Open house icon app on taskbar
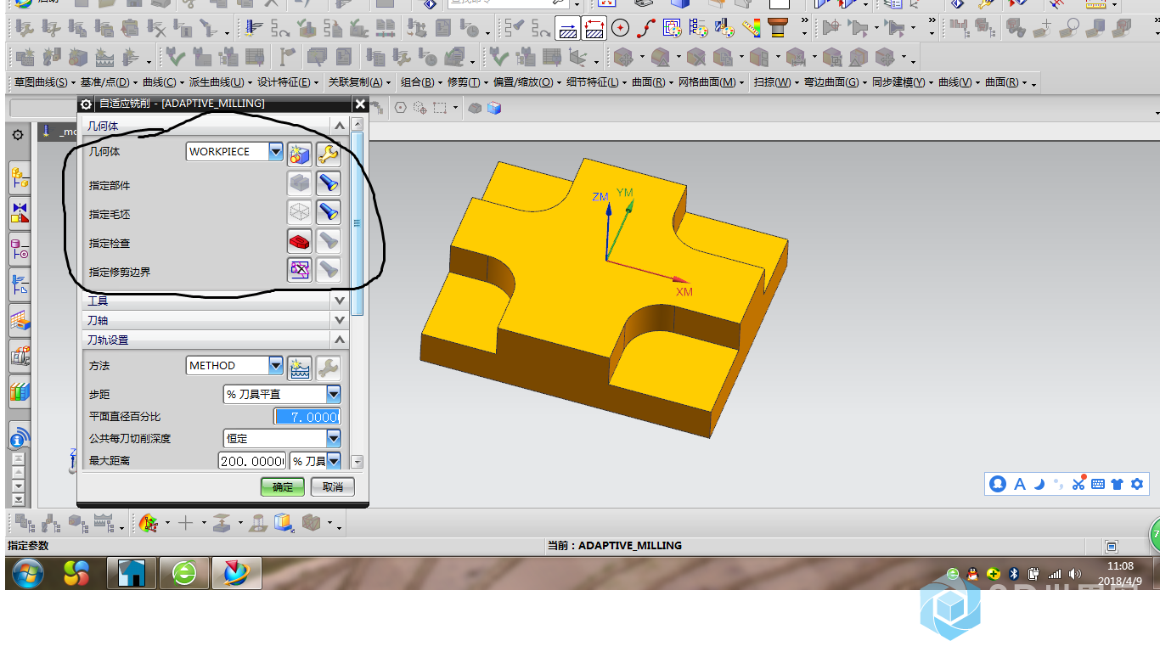Screen dimensions: 1160x652 click(x=132, y=574)
